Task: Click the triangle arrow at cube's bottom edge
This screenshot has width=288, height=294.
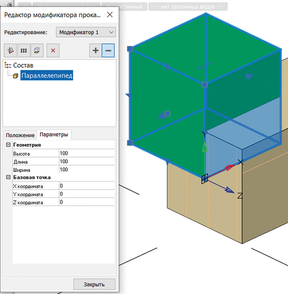Action: tap(167, 162)
